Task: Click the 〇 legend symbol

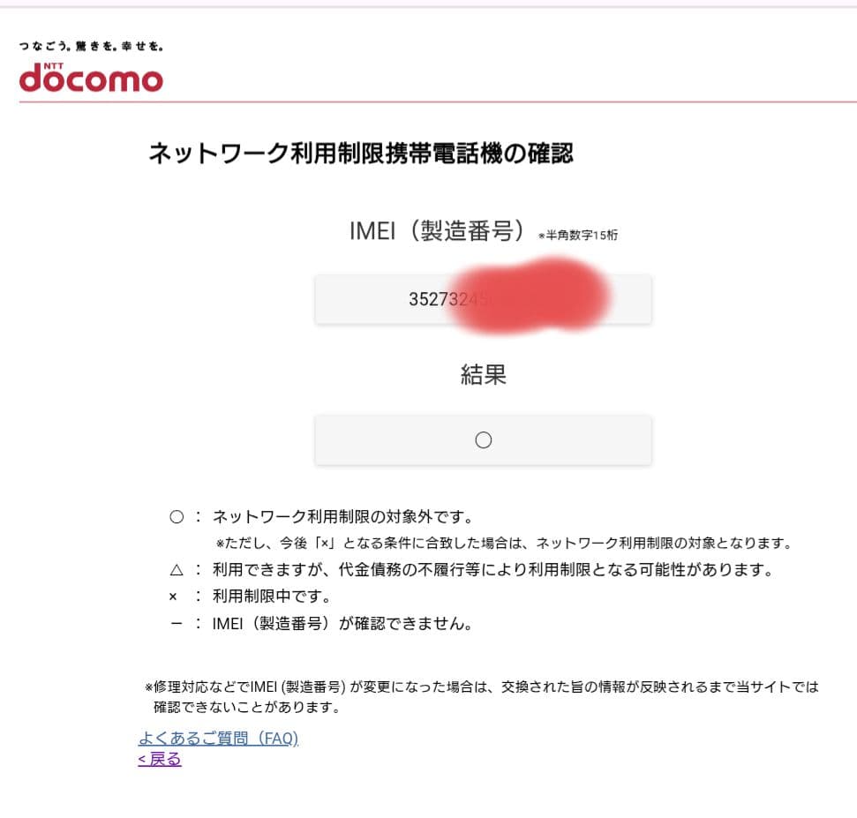Action: [x=176, y=516]
